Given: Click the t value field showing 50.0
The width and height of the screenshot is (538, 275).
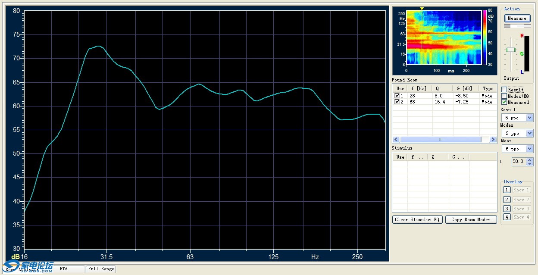Looking at the screenshot, I should click(x=519, y=162).
